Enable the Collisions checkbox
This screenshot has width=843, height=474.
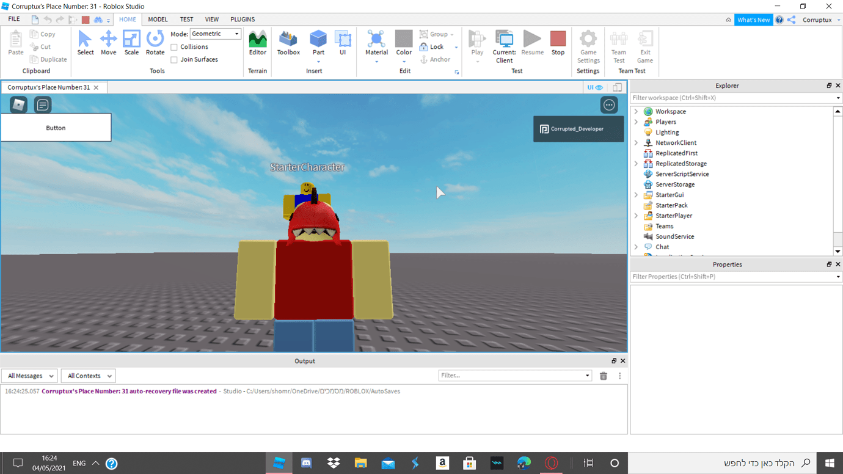(x=174, y=46)
